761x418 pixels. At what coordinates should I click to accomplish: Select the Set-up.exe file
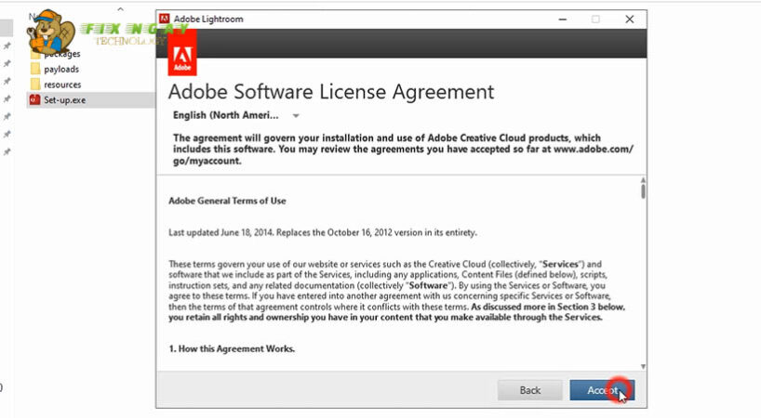click(64, 99)
